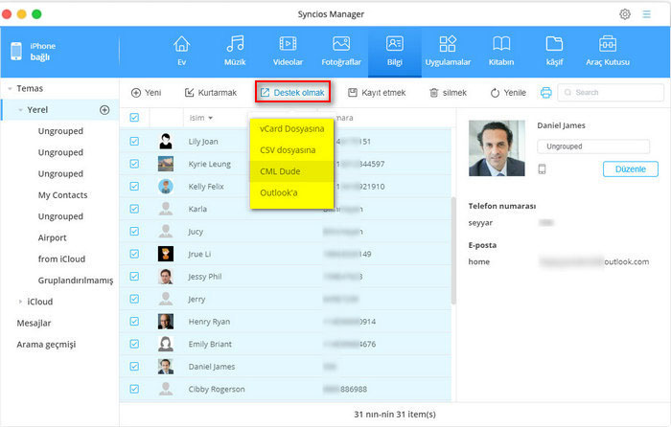This screenshot has height=427, width=671.
Task: Uncheck the Kyrie Leung checkbox
Action: coord(134,164)
